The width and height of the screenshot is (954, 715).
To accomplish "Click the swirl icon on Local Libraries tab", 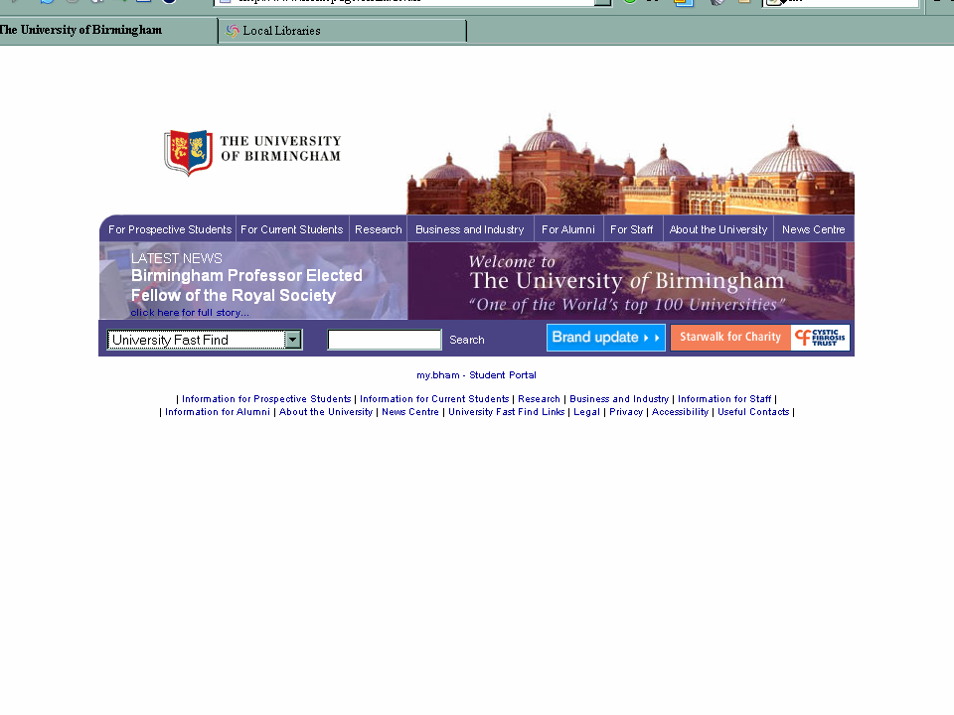I will click(232, 31).
